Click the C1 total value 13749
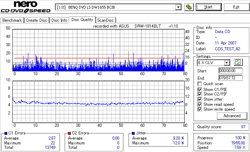This screenshot has height=152, width=250. click(50, 148)
